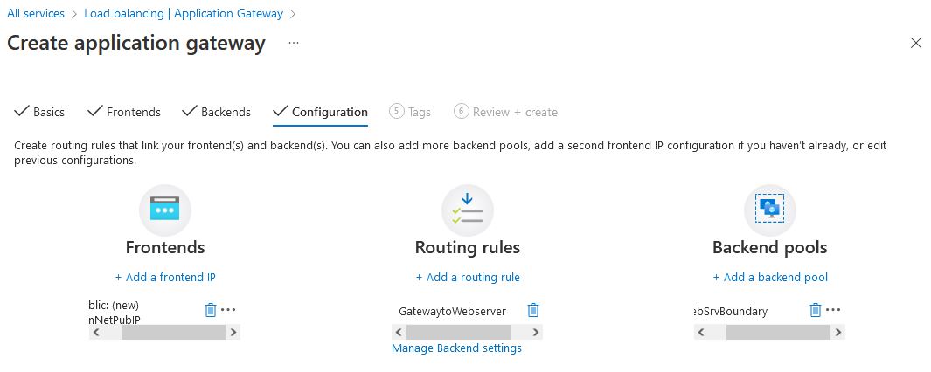
Task: Open the ellipsis menu beside the page title
Action: (294, 43)
